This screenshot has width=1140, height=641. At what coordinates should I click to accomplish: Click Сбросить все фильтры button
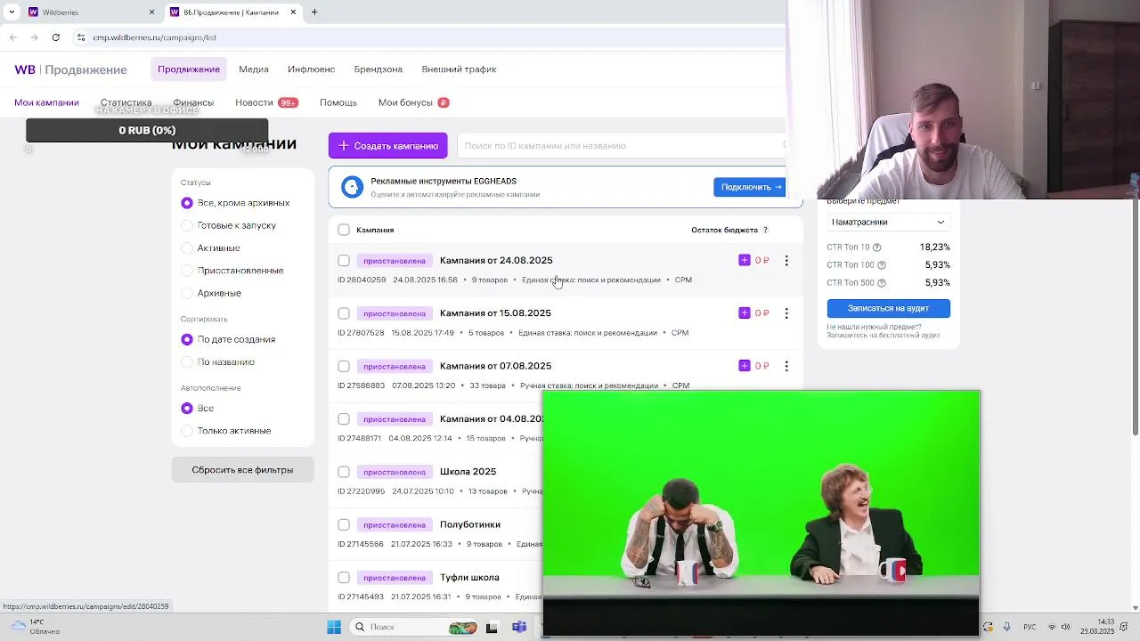point(242,470)
